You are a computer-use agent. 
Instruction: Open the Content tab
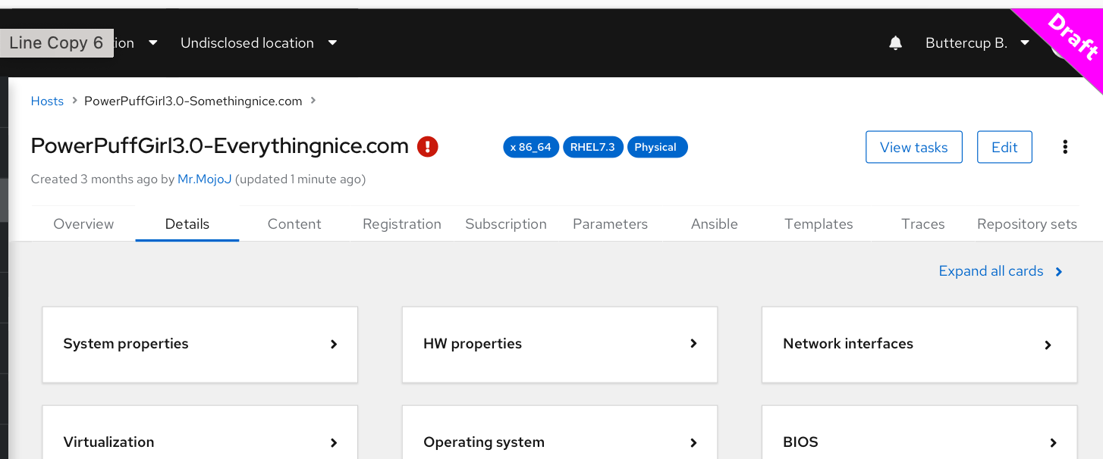[x=294, y=224]
